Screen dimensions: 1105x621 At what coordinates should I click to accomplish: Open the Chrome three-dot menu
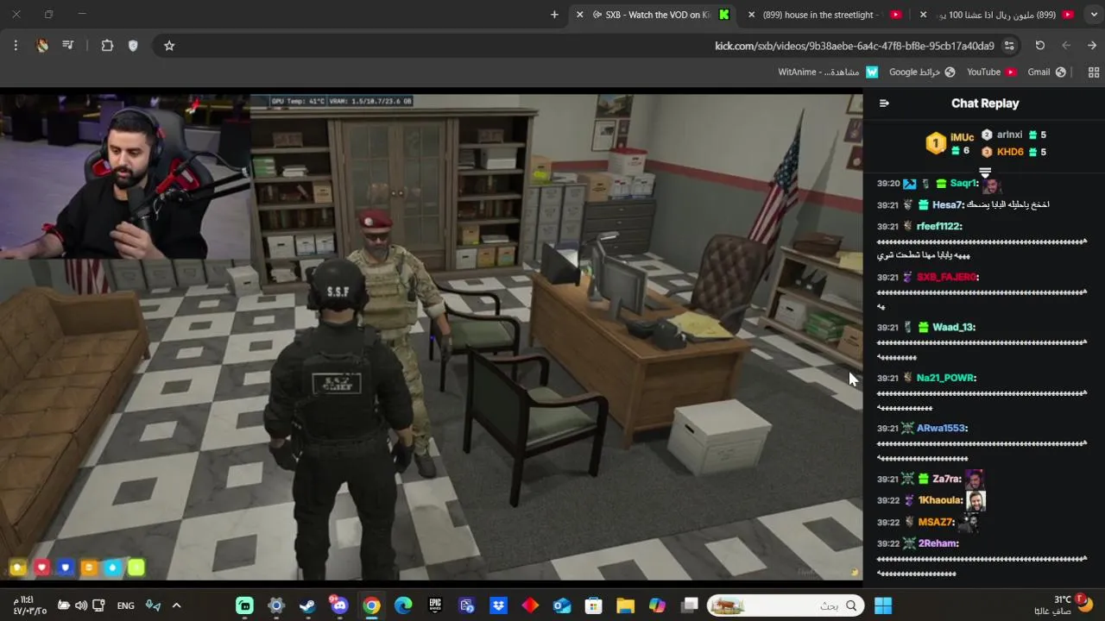pyautogui.click(x=16, y=46)
